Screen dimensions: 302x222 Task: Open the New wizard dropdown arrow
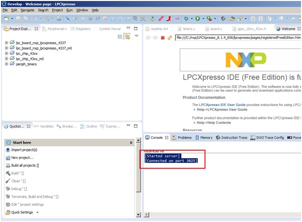click(x=12, y=18)
